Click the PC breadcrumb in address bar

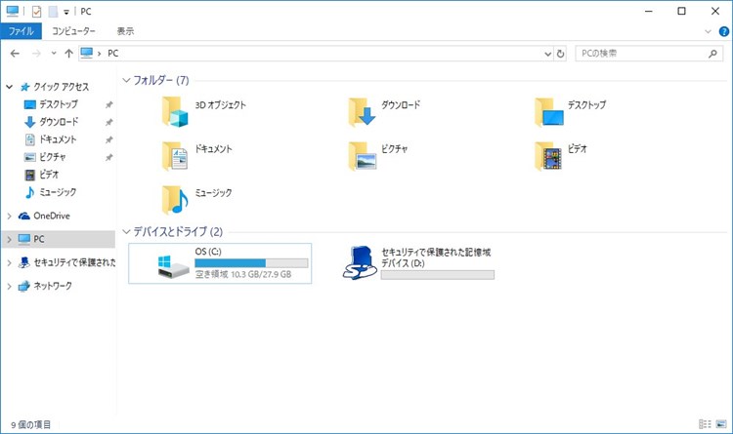click(x=112, y=54)
